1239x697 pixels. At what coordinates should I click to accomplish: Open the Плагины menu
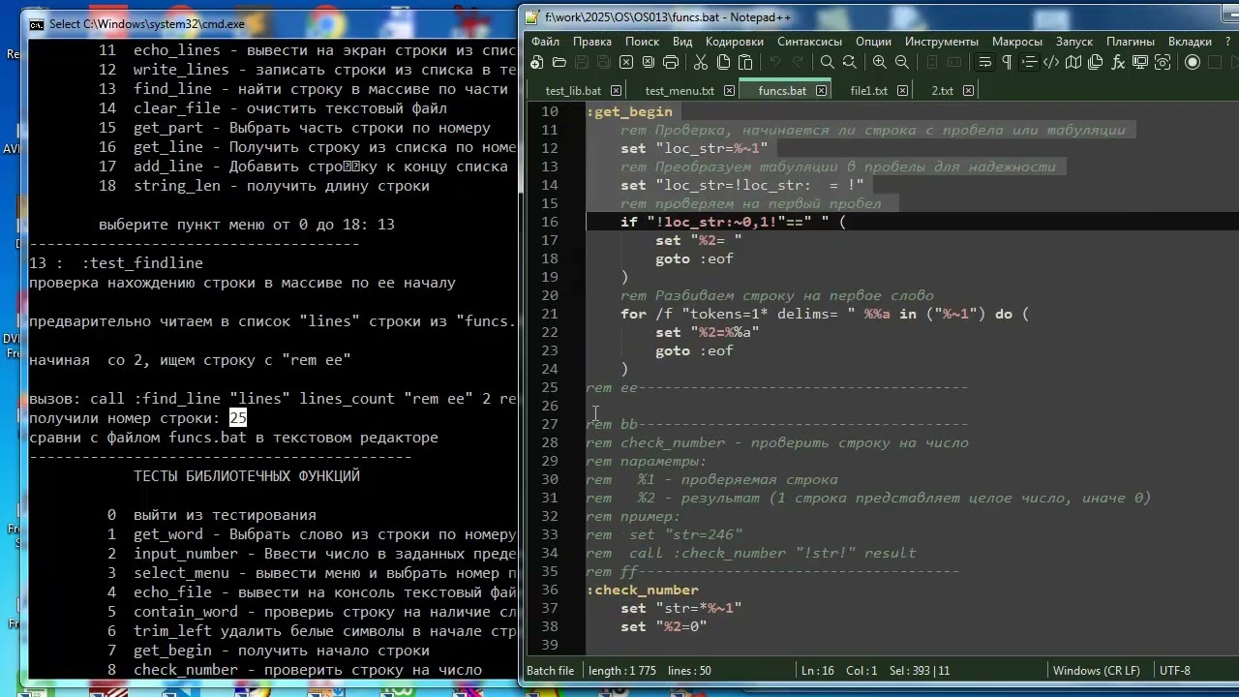coord(1131,42)
